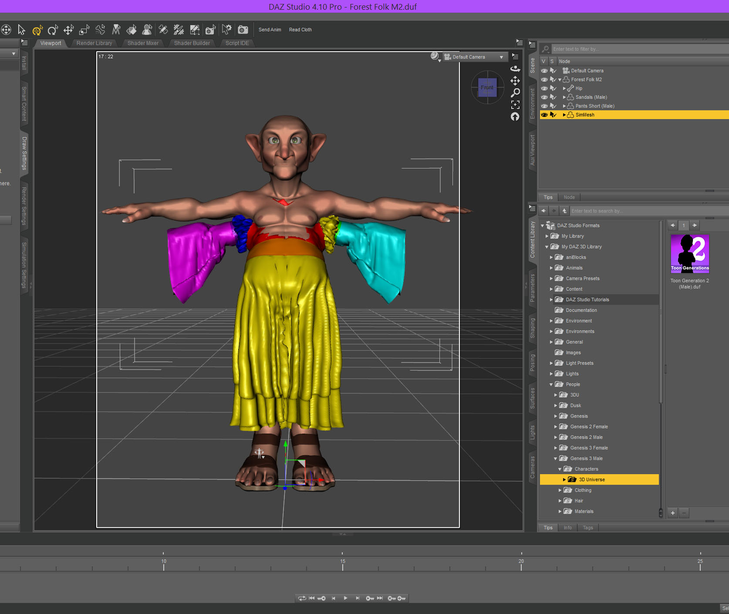Toggle visibility of Forest Folk M2
The width and height of the screenshot is (729, 614).
pos(544,80)
